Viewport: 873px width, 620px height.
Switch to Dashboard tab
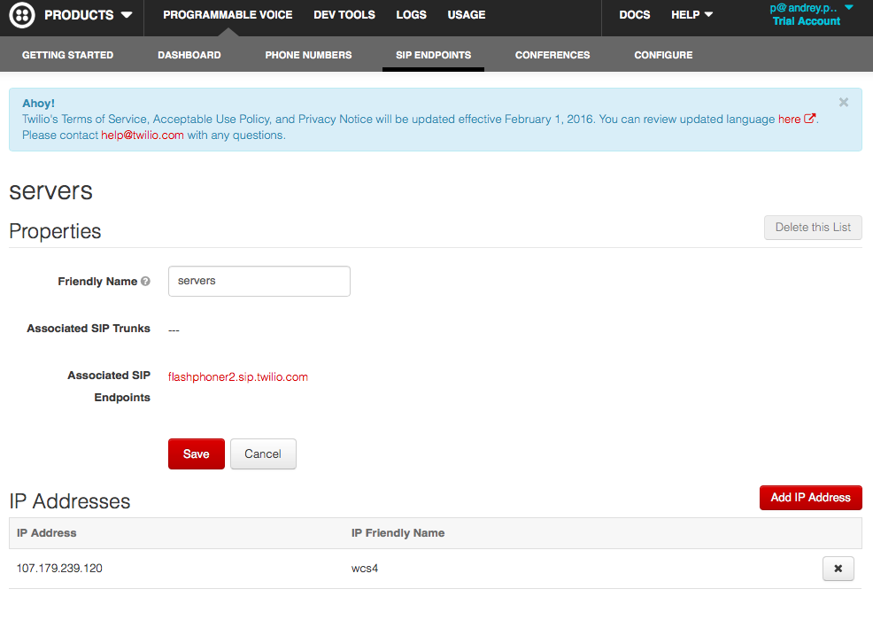click(x=189, y=55)
